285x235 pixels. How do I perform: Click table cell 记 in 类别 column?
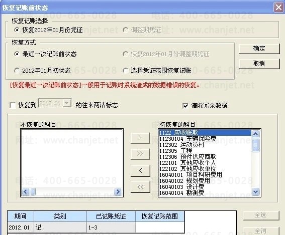(60, 227)
